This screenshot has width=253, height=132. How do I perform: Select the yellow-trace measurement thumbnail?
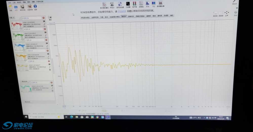click(23, 67)
